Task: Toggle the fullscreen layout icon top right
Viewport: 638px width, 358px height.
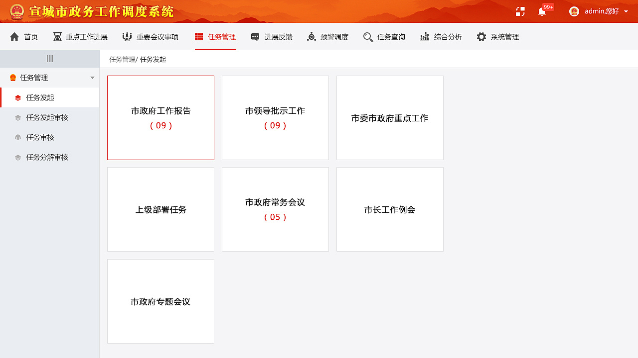Action: point(520,11)
